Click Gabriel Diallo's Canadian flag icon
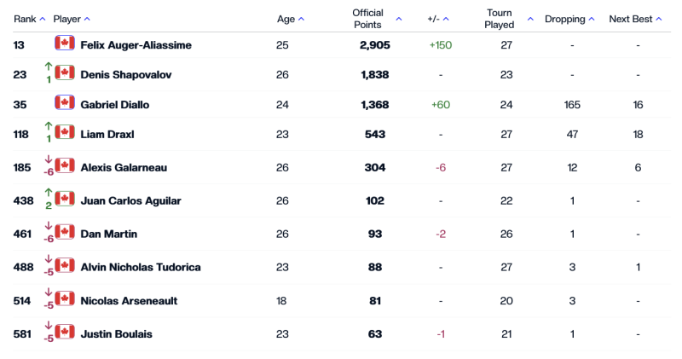Image resolution: width=682 pixels, height=359 pixels. tap(65, 103)
